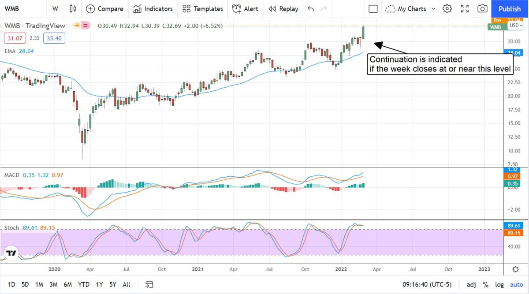Image resolution: width=529 pixels, height=294 pixels.
Task: Open chart settings gear icon
Action: [447, 8]
